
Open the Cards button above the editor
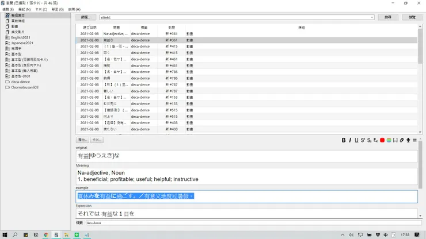click(x=97, y=140)
